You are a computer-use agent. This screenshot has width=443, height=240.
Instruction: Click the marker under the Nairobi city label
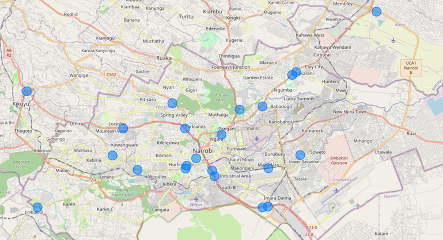pos(196,158)
